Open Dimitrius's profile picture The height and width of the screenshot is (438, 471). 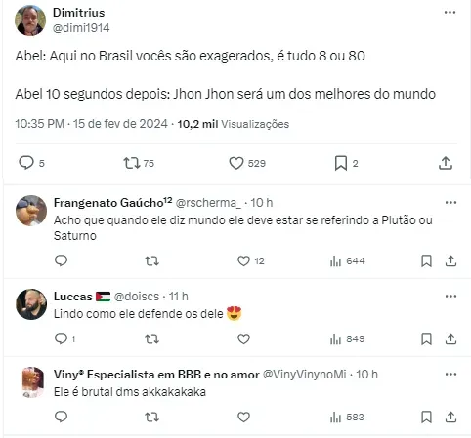tap(30, 20)
